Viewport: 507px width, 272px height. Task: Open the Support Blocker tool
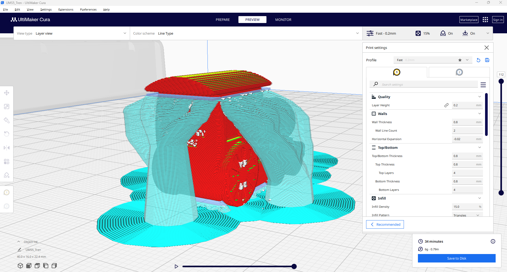[x=7, y=175]
